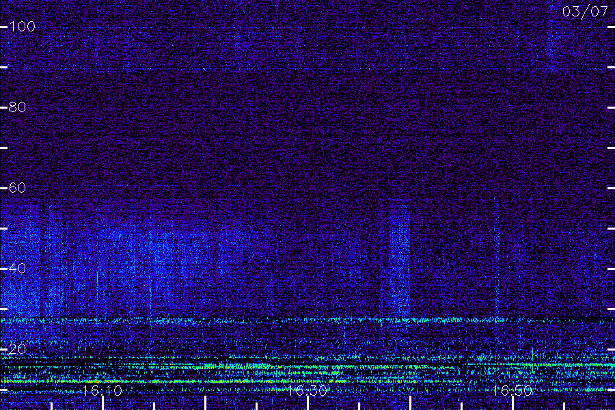Click the tick mark under 16:30

(308, 403)
